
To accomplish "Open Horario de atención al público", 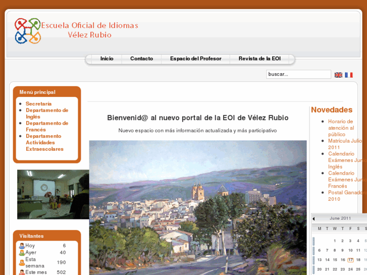I will point(341,128).
